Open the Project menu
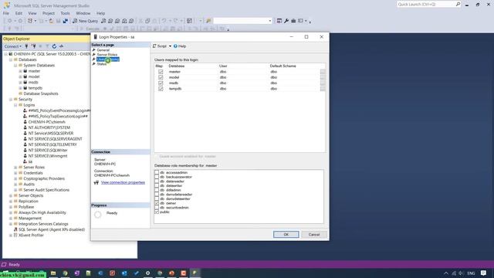The height and width of the screenshot is (278, 494). [x=49, y=13]
